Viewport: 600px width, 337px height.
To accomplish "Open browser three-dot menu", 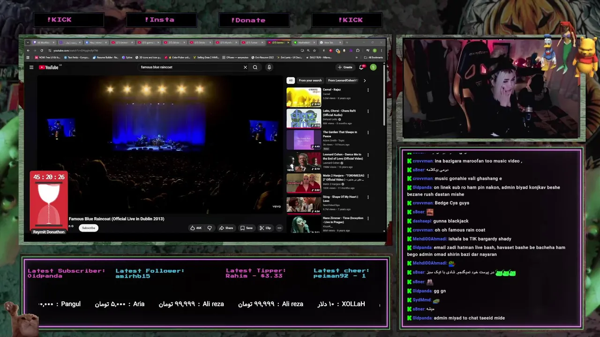I will tap(381, 51).
